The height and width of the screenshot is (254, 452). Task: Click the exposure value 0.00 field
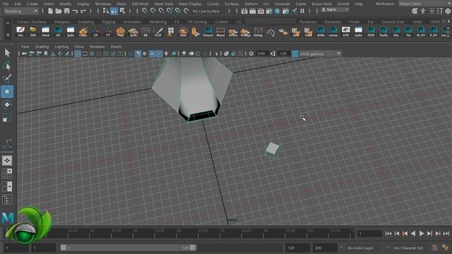click(x=261, y=54)
